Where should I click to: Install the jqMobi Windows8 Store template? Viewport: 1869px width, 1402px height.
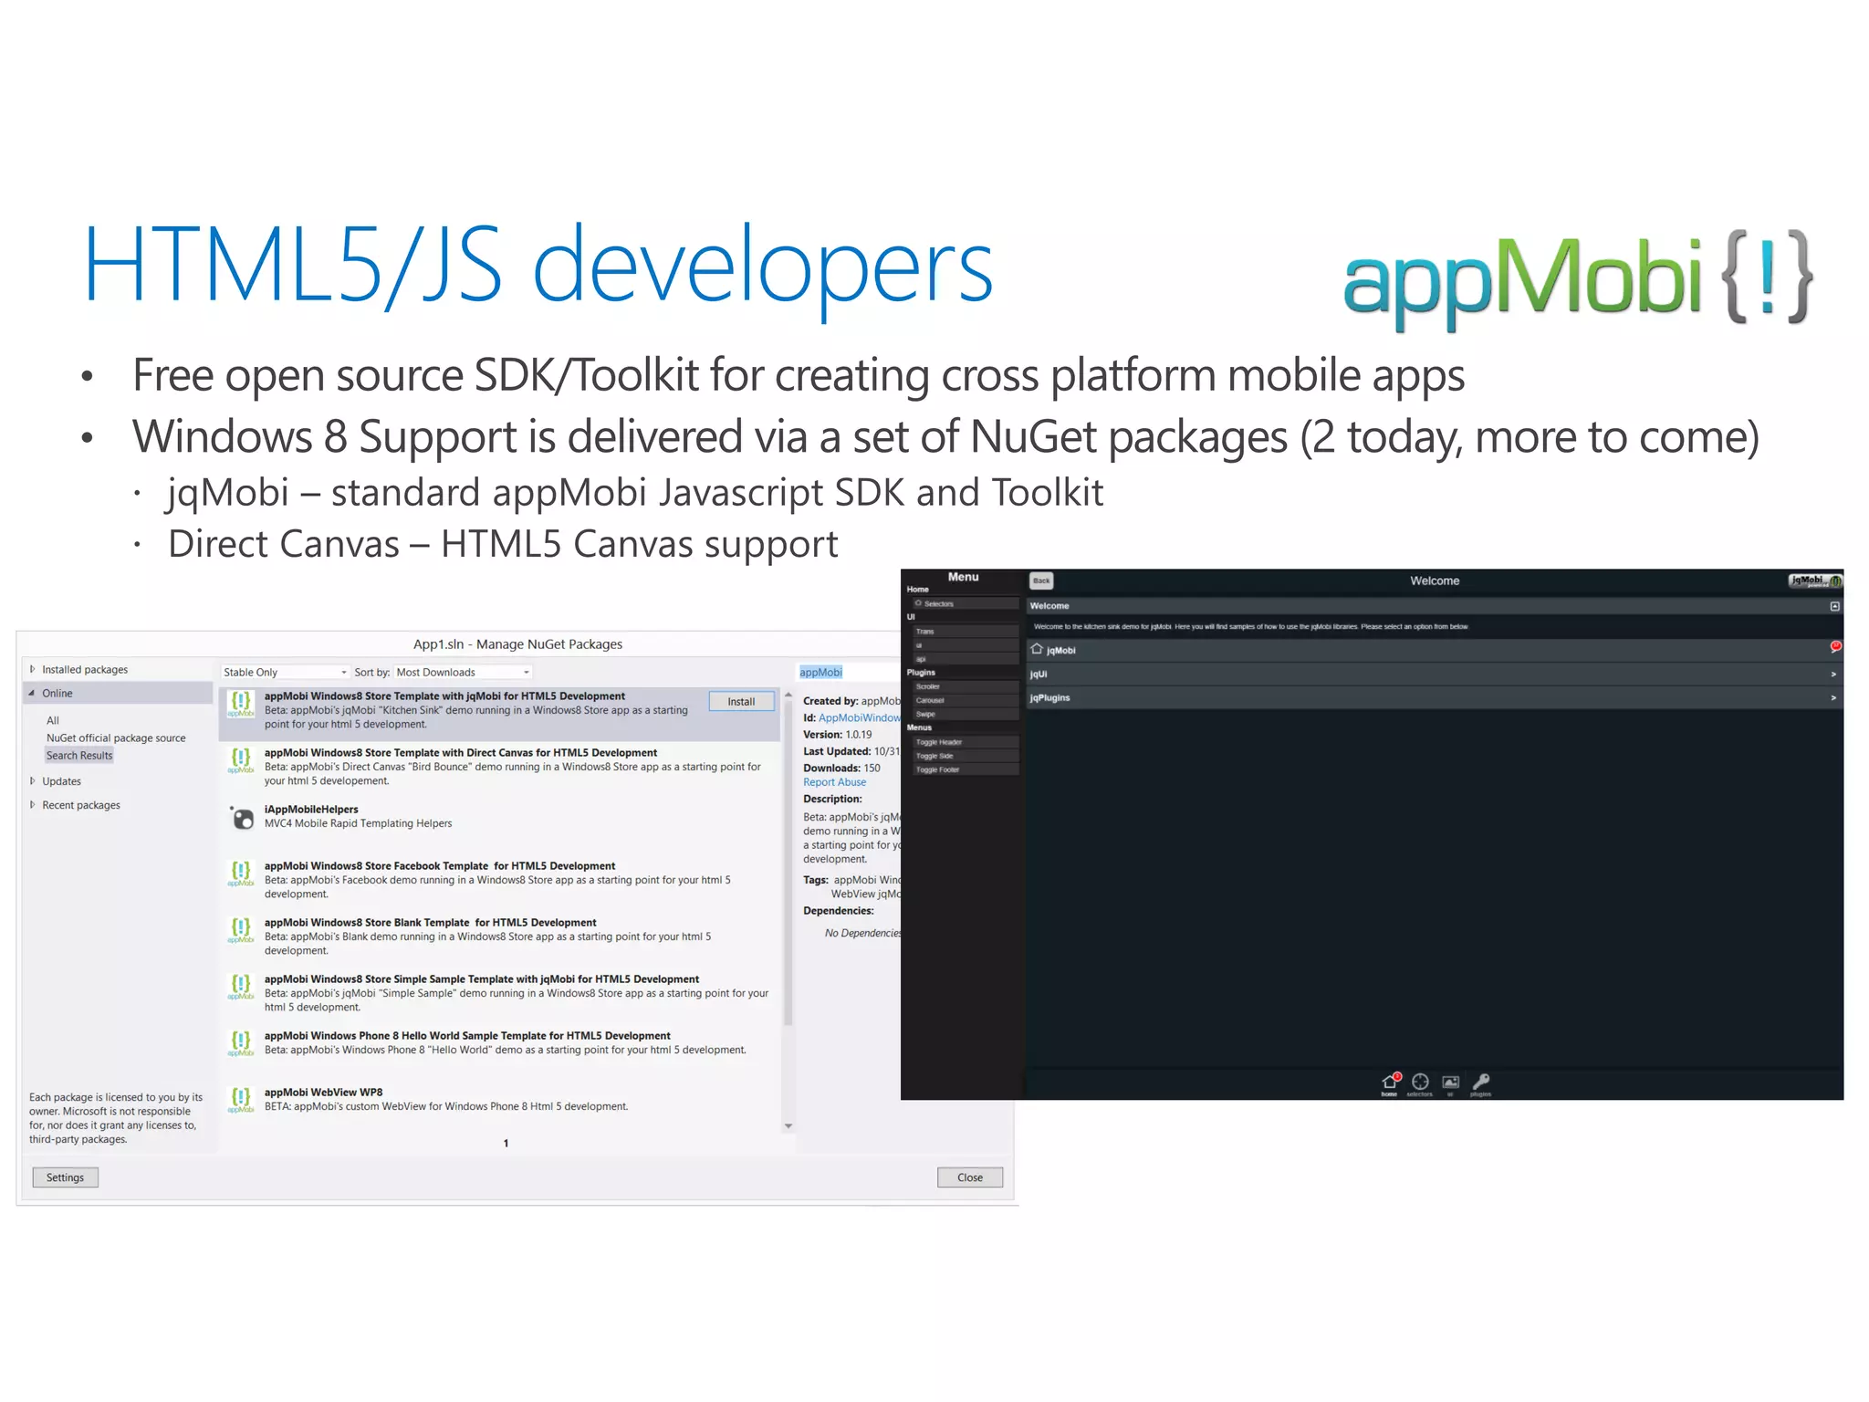pyautogui.click(x=741, y=702)
